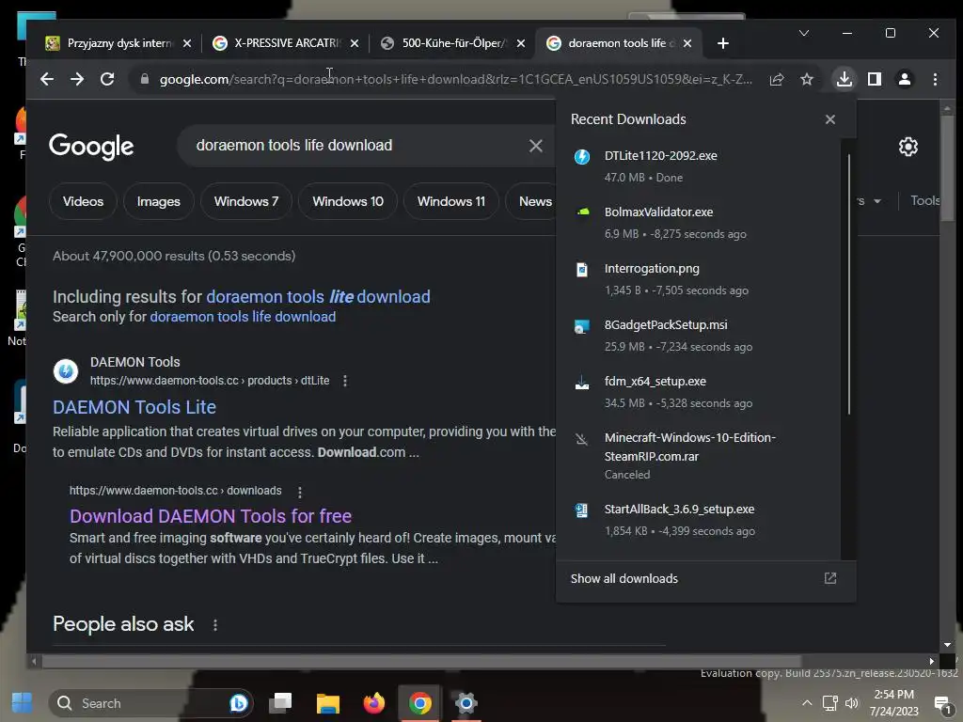Close the 500-Kühe-für-Ölper tab
Screen dimensions: 963x722
click(x=521, y=43)
